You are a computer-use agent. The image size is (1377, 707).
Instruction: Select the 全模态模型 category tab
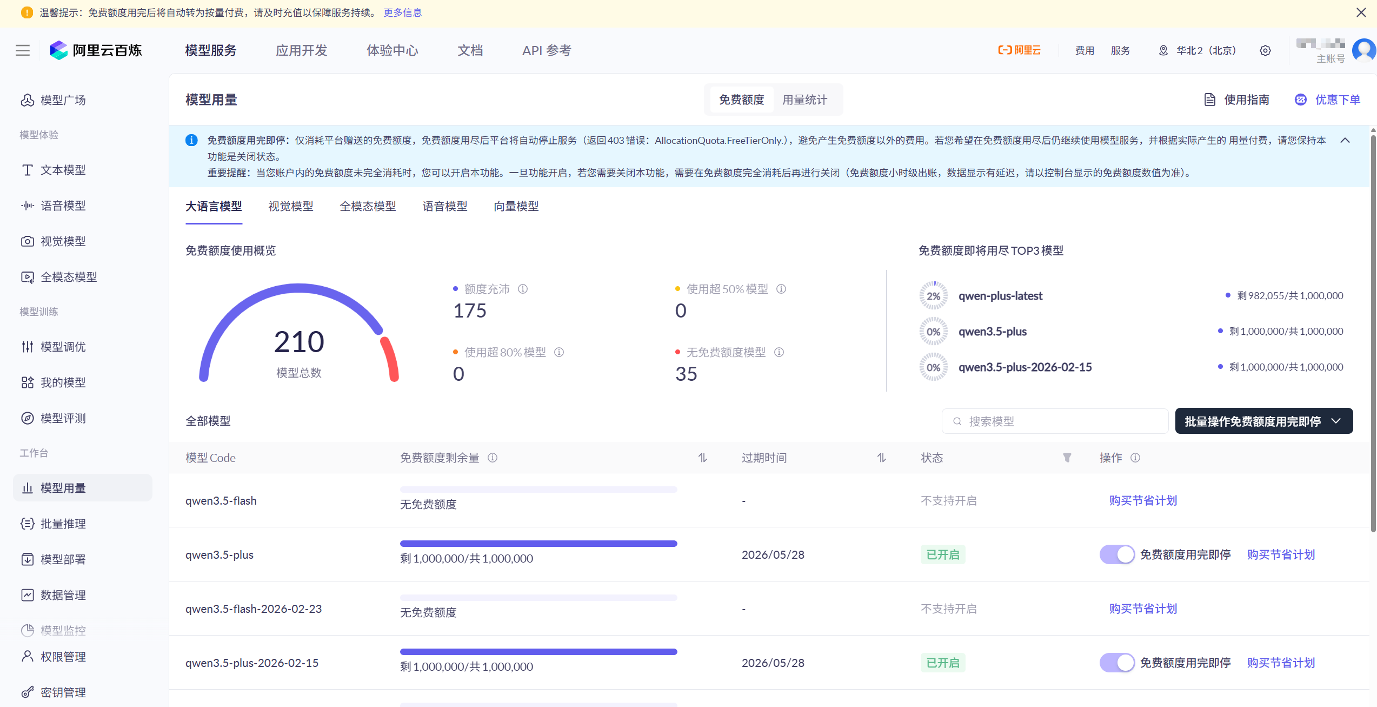coord(368,206)
